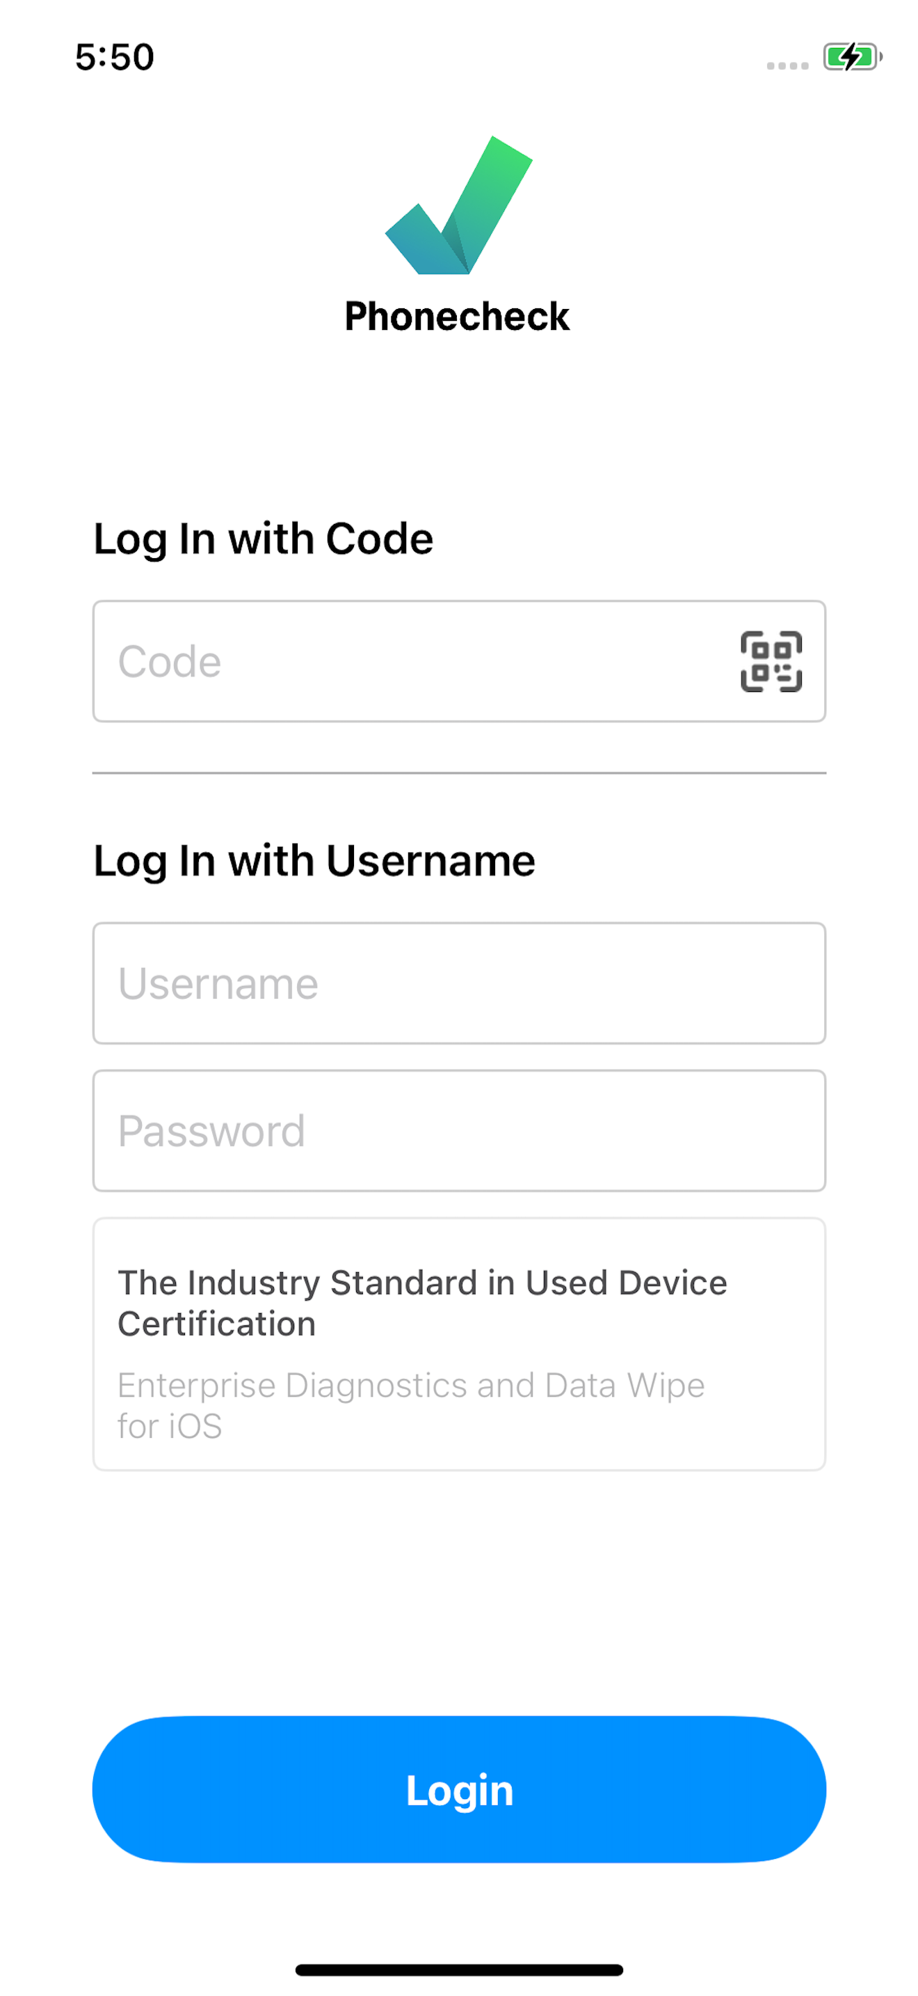
Task: Open the Industry Standard certification info card
Action: 459,1345
